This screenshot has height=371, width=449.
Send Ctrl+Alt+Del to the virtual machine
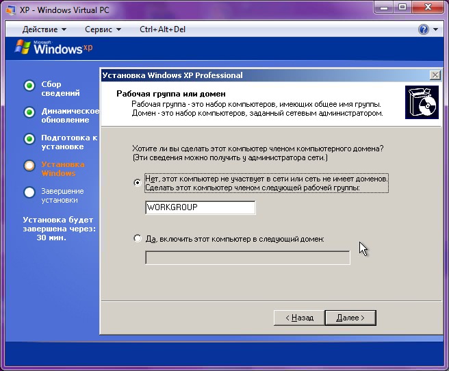coord(162,29)
